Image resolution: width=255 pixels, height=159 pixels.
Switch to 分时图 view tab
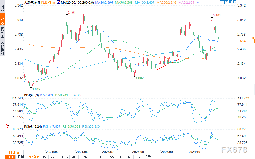[2, 8]
